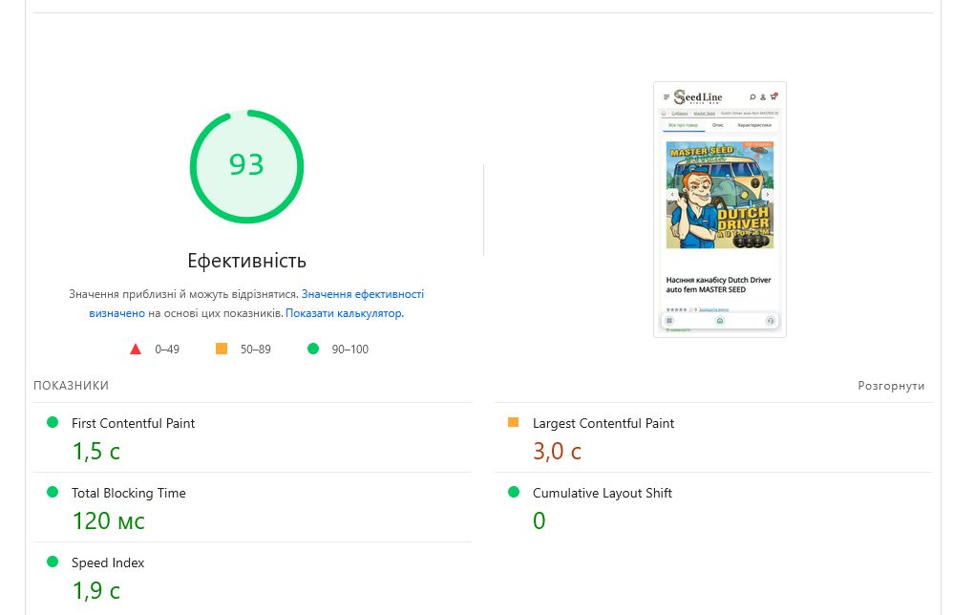Click the home icon in the preview's bottom bar
Image resolution: width=953 pixels, height=615 pixels.
tap(720, 321)
